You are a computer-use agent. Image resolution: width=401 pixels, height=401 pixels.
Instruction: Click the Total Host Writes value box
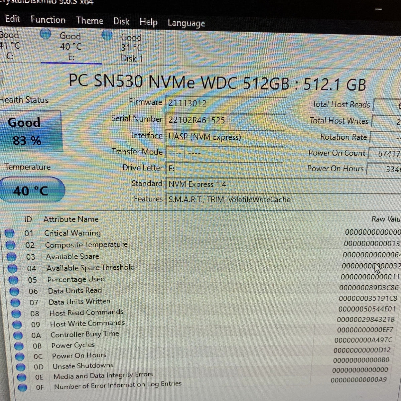tap(386, 122)
